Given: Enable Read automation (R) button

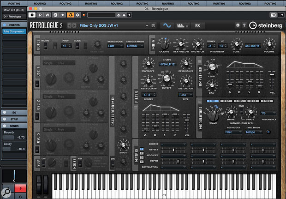Looking at the screenshot, I should point(40,15).
